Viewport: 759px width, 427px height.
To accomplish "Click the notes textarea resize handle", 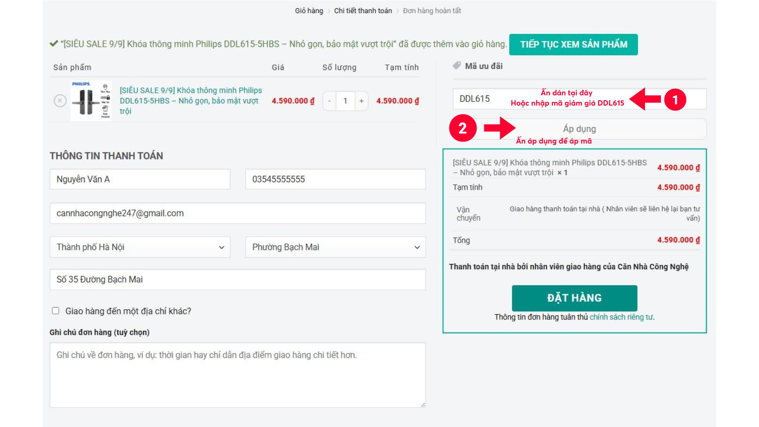I will coord(423,404).
